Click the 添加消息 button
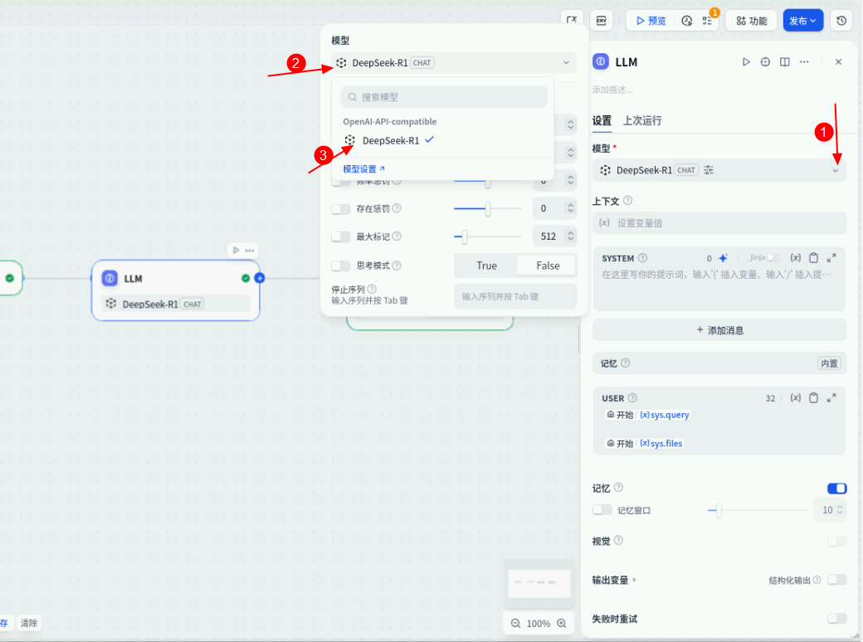The height and width of the screenshot is (642, 863). (x=719, y=330)
